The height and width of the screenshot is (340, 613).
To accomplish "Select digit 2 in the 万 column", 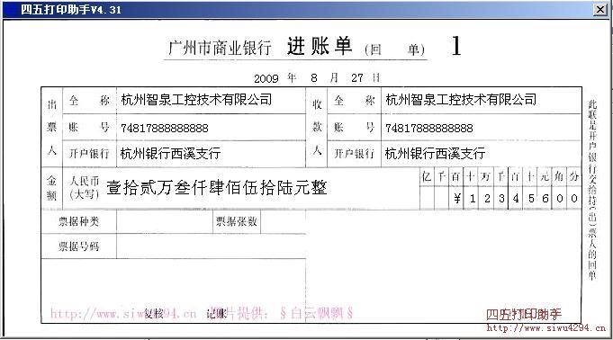I will (487, 199).
